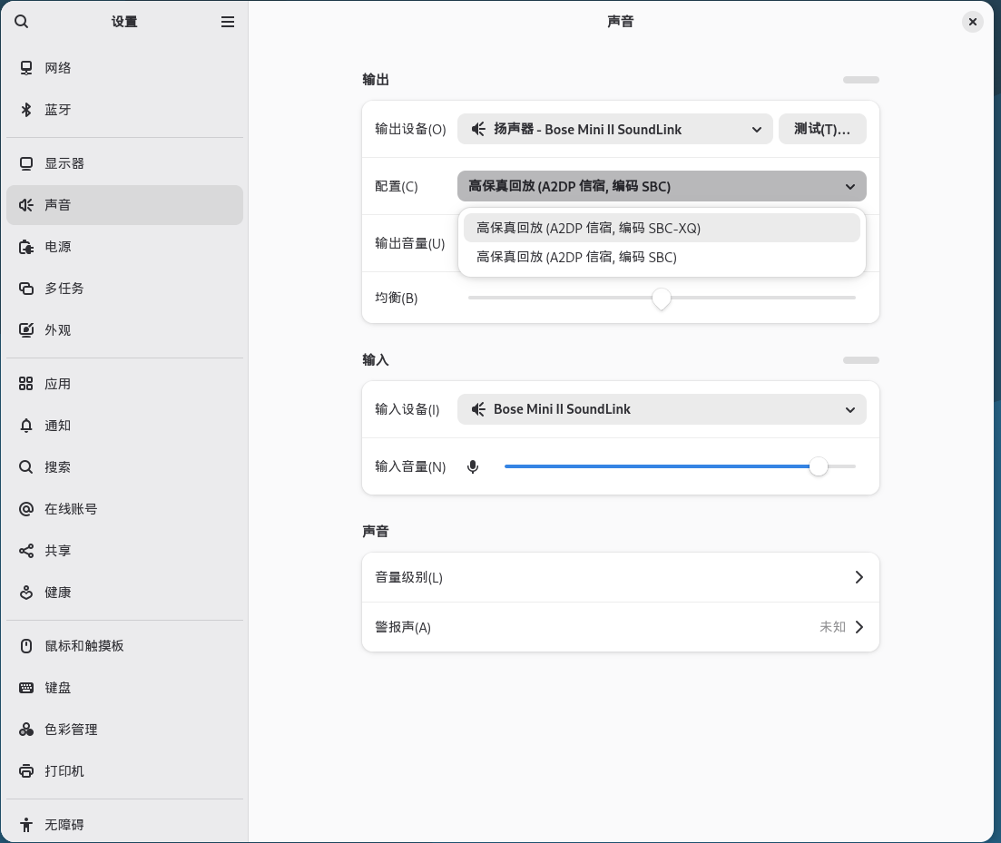1001x843 pixels.
Task: Click the 通知 bell icon
Action: 26,426
